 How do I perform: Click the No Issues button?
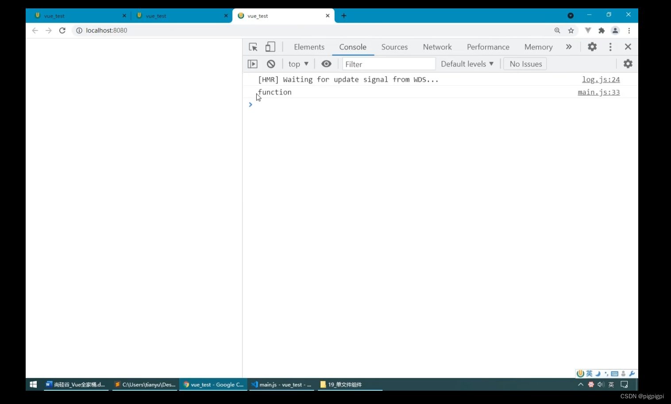click(x=525, y=64)
